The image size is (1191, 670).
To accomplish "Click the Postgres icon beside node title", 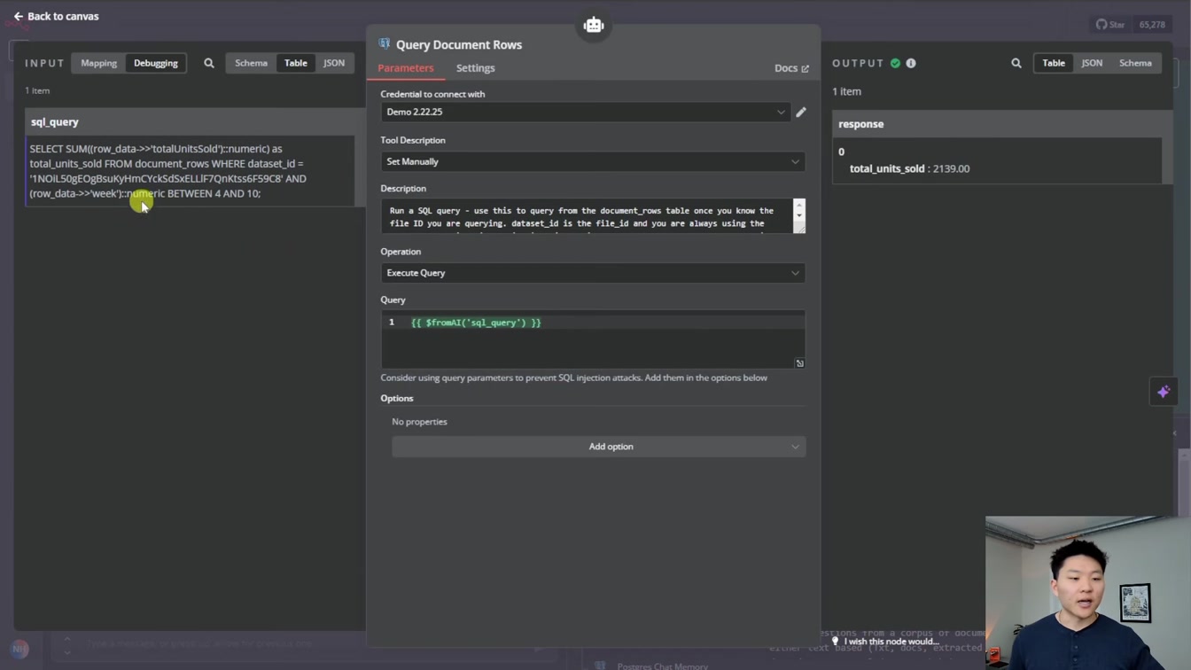I will click(385, 43).
